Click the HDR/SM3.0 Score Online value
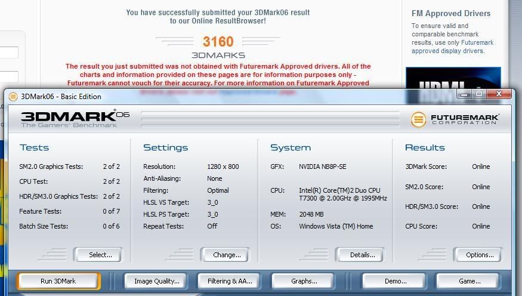Screen dimensions: 522x296 point(481,206)
